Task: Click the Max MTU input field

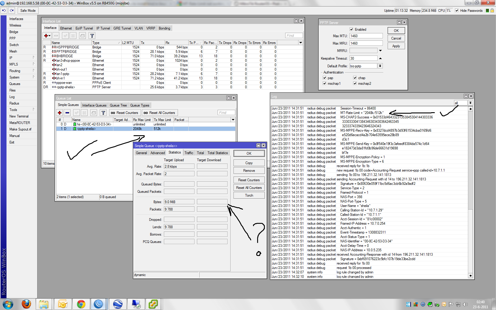Action: (x=366, y=36)
